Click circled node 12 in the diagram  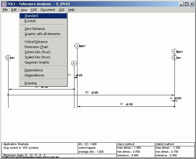[8, 58]
